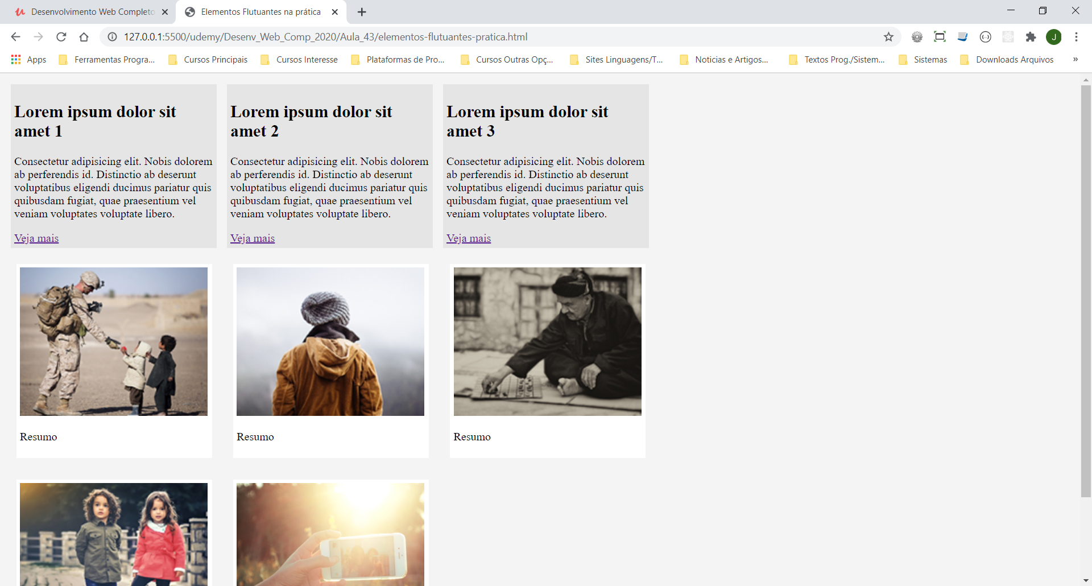The width and height of the screenshot is (1092, 586).
Task: Open the Extensions puzzle piece menu
Action: coord(1031,37)
